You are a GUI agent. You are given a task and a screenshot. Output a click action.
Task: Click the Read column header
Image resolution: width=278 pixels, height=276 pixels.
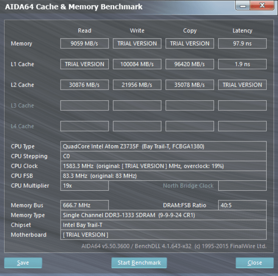coord(84,31)
